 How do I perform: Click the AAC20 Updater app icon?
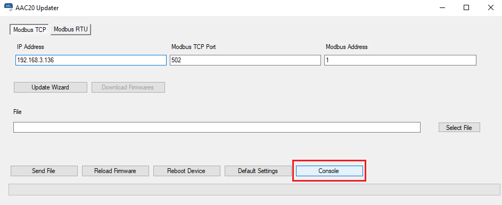pyautogui.click(x=9, y=7)
